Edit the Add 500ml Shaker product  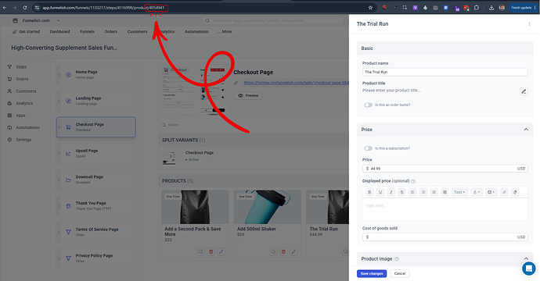293,252
